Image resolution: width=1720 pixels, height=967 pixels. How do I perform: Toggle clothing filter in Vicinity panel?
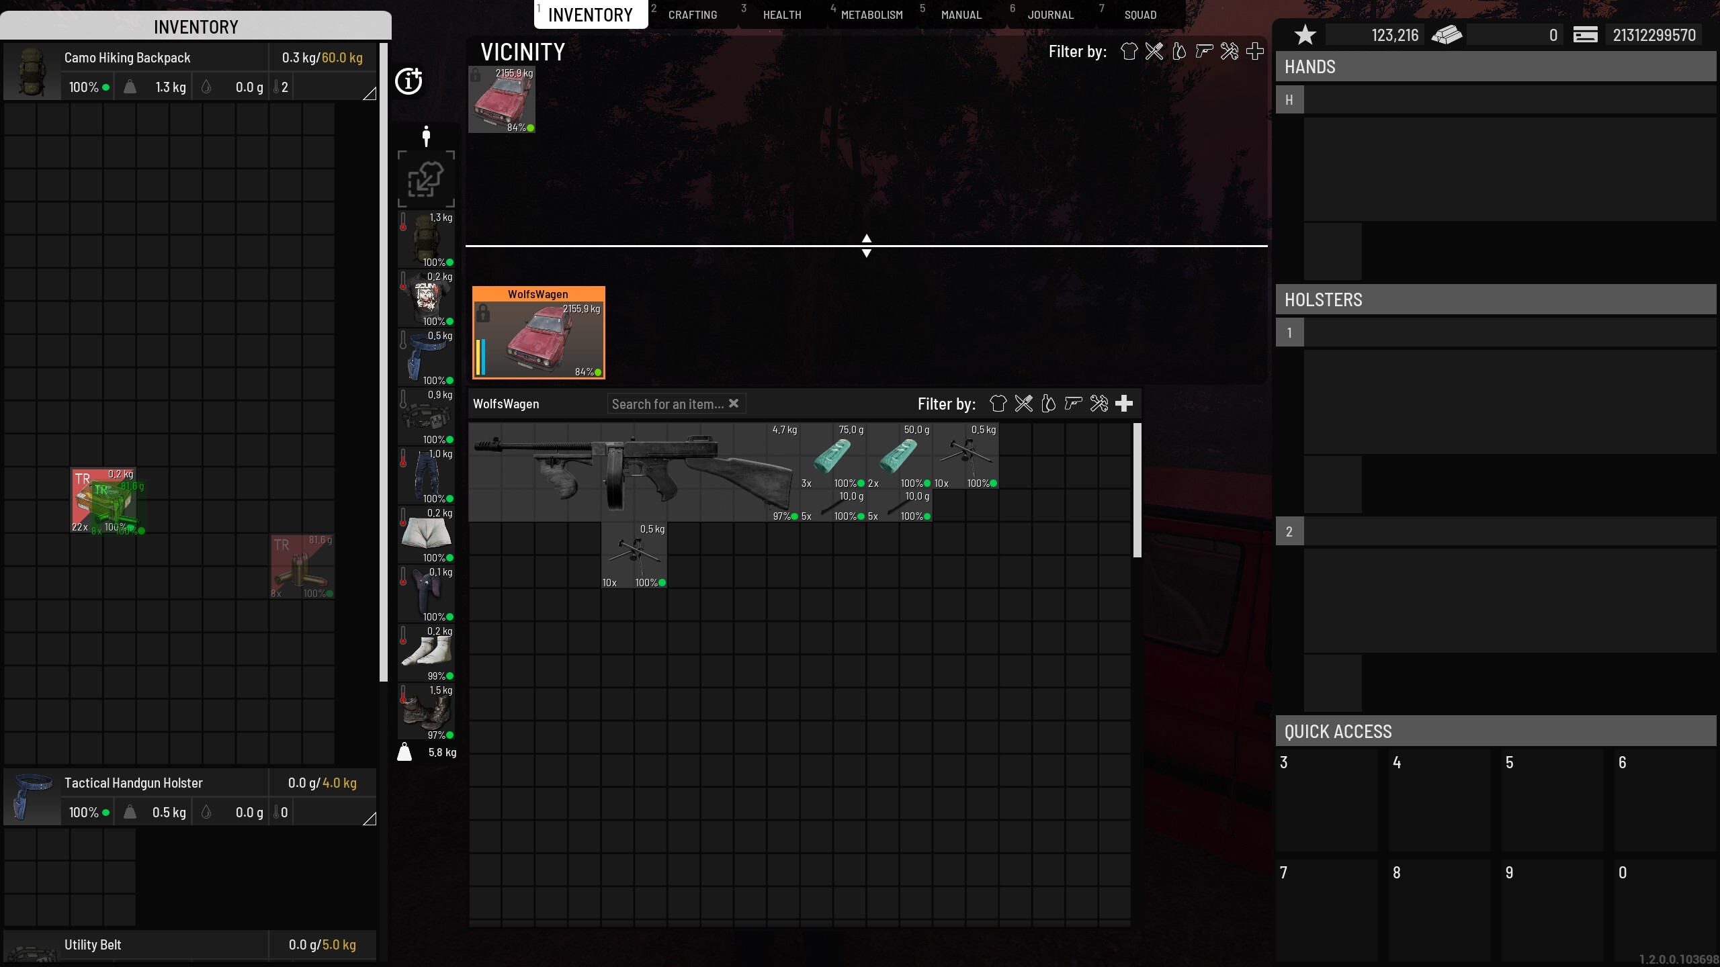[x=1129, y=52]
